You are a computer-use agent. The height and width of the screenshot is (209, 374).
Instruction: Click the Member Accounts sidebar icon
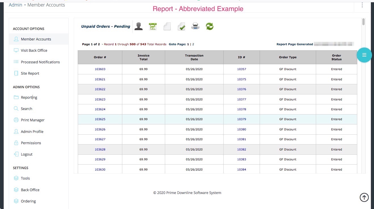pos(16,39)
